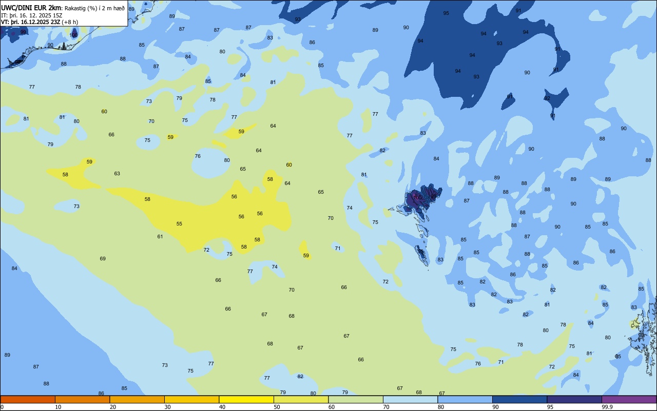Viewport: 657px width, 411px height.
Task: Click the 95–99.9 navy legend swatch
Action: tap(574, 399)
